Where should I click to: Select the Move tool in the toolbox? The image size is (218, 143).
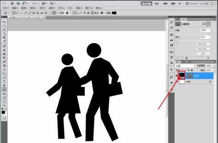pyautogui.click(x=4, y=22)
